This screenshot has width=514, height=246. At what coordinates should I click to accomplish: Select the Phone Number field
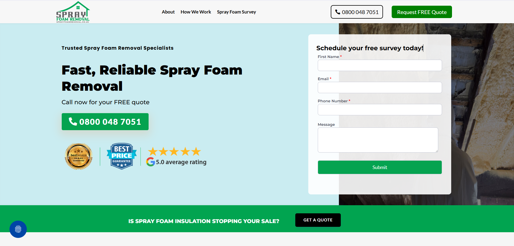pyautogui.click(x=379, y=110)
